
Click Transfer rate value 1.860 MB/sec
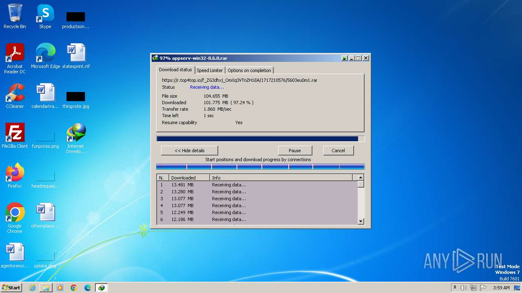(217, 109)
